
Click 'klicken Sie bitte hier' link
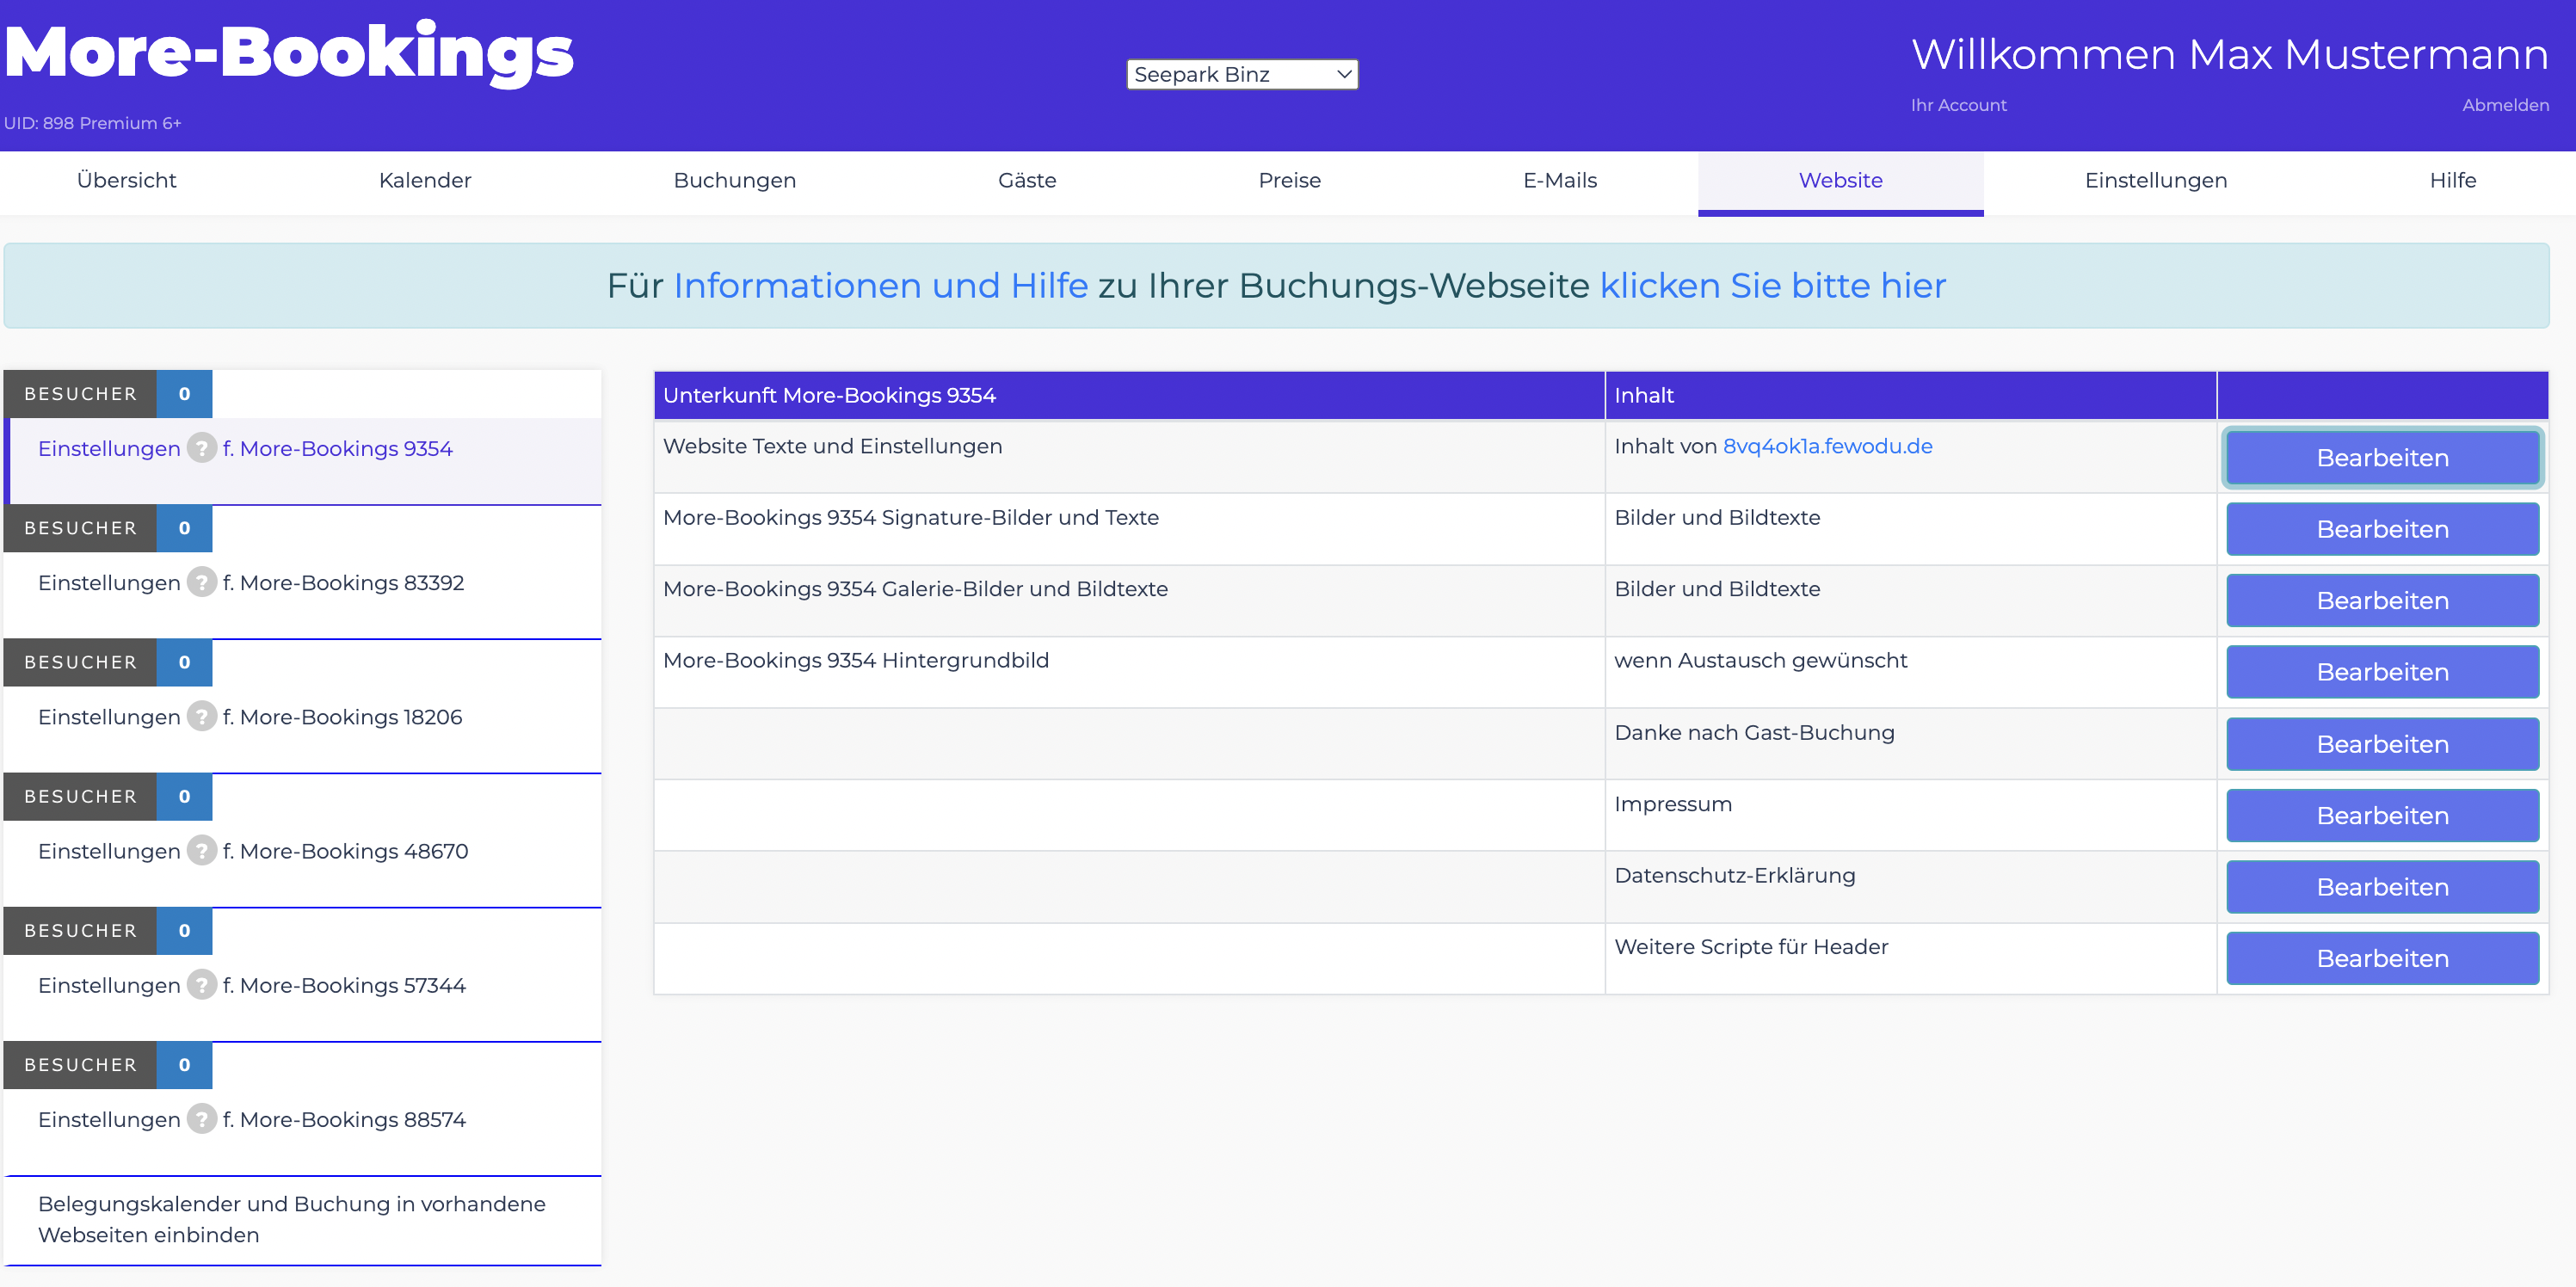point(1773,286)
